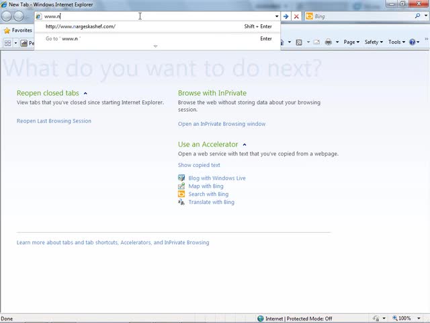Collapse the Reopen closed tabs section
Viewport: 430px width, 323px height.
point(85,94)
